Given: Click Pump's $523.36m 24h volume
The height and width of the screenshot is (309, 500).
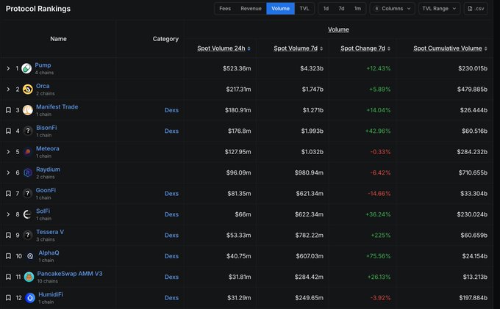Looking at the screenshot, I should (x=237, y=68).
